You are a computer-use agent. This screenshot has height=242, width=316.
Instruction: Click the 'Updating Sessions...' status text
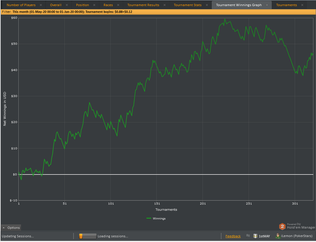pos(18,236)
